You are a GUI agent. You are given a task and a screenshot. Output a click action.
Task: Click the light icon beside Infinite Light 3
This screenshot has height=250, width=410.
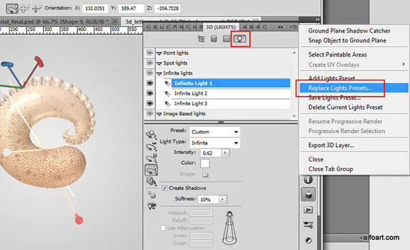[x=167, y=104]
